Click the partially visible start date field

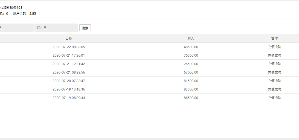coord(16,28)
